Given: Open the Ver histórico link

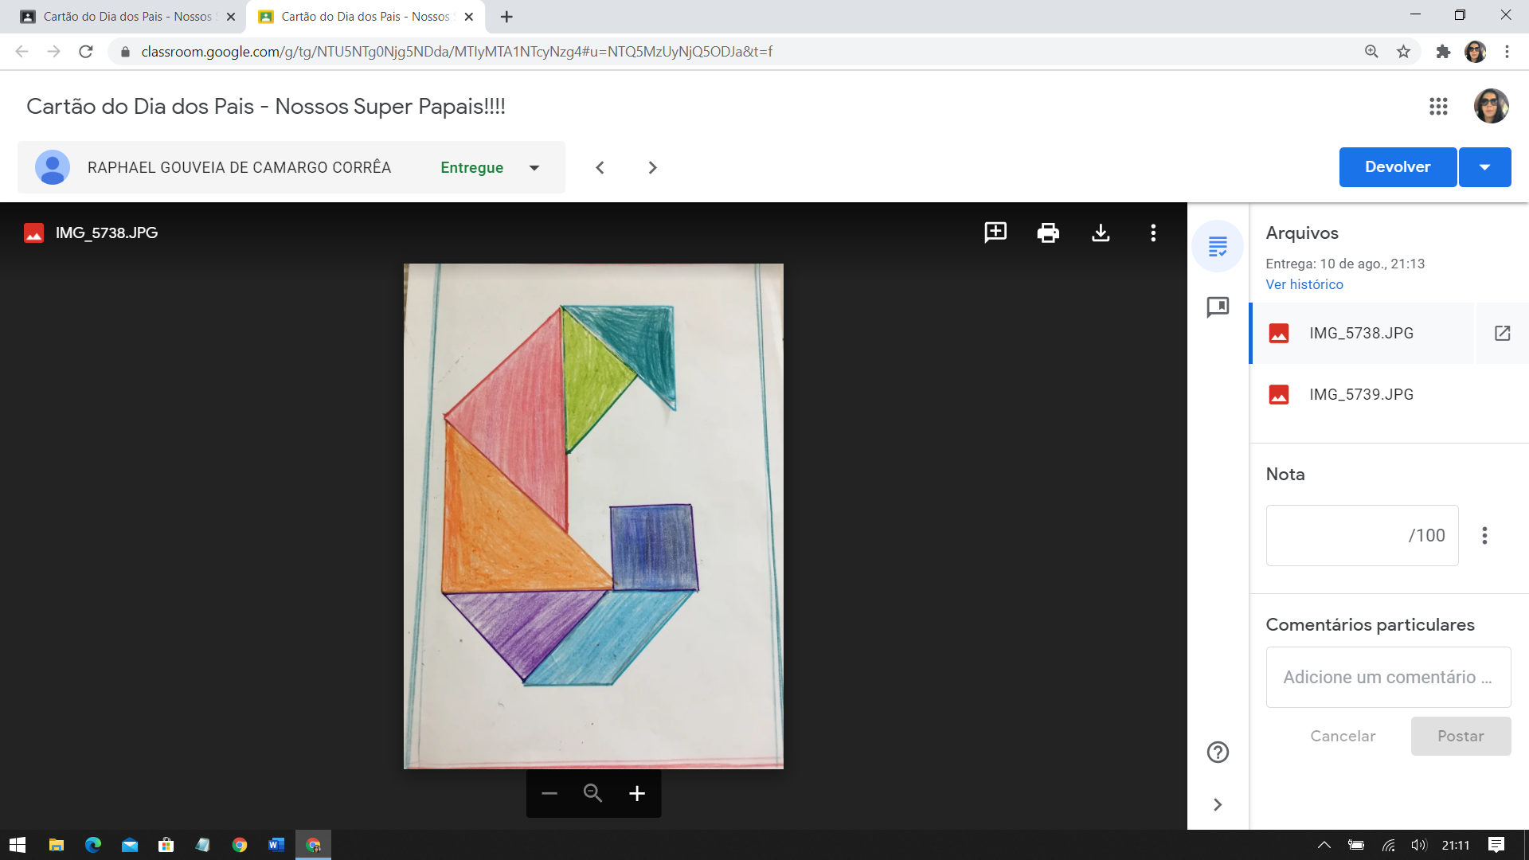Looking at the screenshot, I should coord(1304,284).
